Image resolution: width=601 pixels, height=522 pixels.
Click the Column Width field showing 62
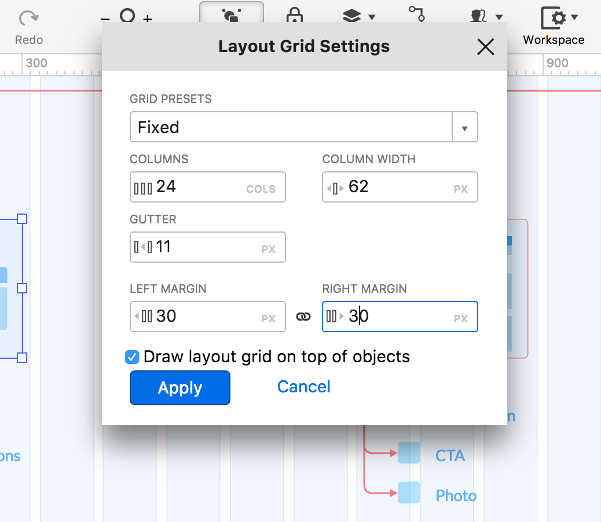[x=400, y=187]
